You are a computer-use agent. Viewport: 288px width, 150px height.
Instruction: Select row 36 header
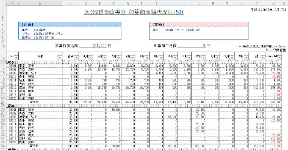[3, 146]
